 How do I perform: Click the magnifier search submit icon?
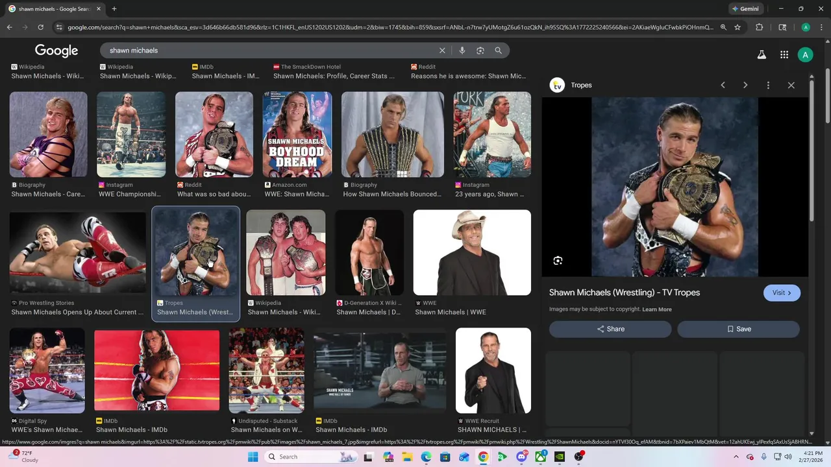499,51
